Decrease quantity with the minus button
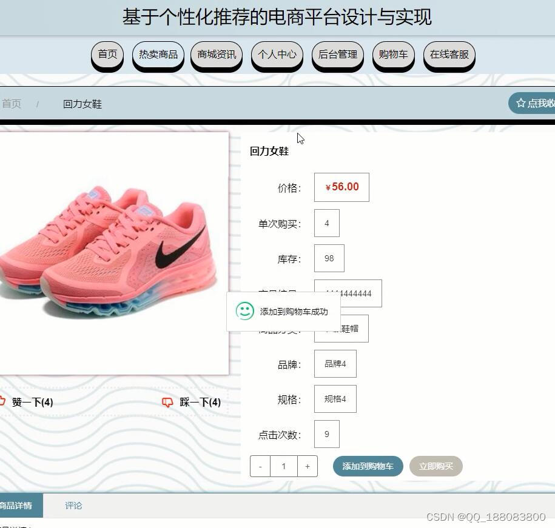The image size is (555, 528). tap(260, 466)
